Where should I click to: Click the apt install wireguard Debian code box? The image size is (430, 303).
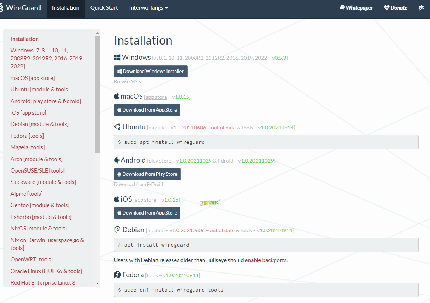pyautogui.click(x=266, y=245)
